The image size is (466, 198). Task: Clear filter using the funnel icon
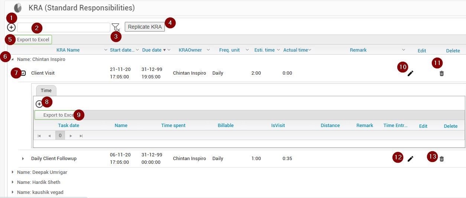[x=116, y=27]
